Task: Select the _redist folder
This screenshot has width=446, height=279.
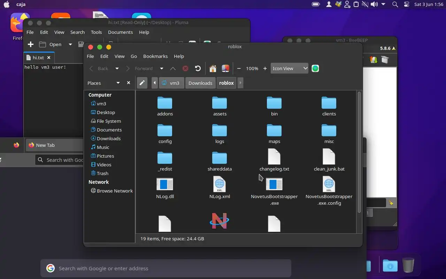Action: (165, 161)
